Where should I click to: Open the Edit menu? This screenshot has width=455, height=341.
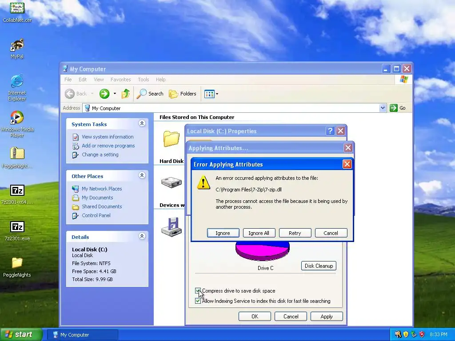[x=83, y=79]
